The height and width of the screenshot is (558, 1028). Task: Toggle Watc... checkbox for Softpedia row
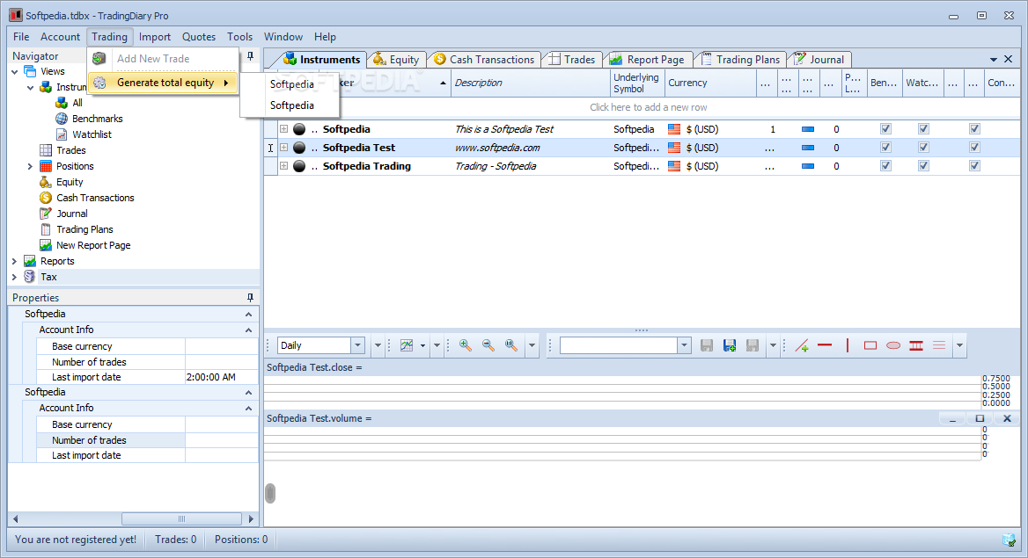[x=923, y=129]
